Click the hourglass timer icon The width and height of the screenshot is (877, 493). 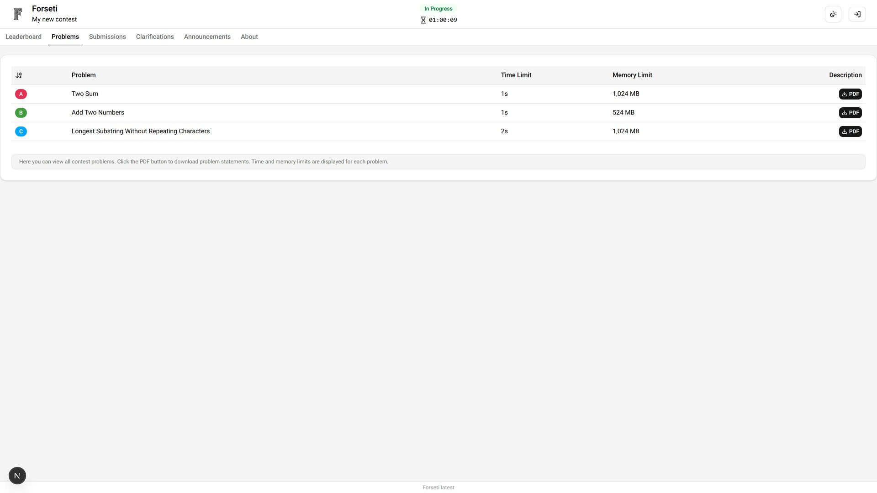423,20
